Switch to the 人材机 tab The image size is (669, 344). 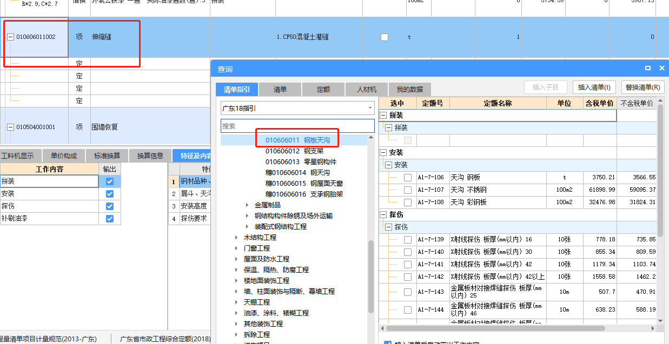[367, 90]
